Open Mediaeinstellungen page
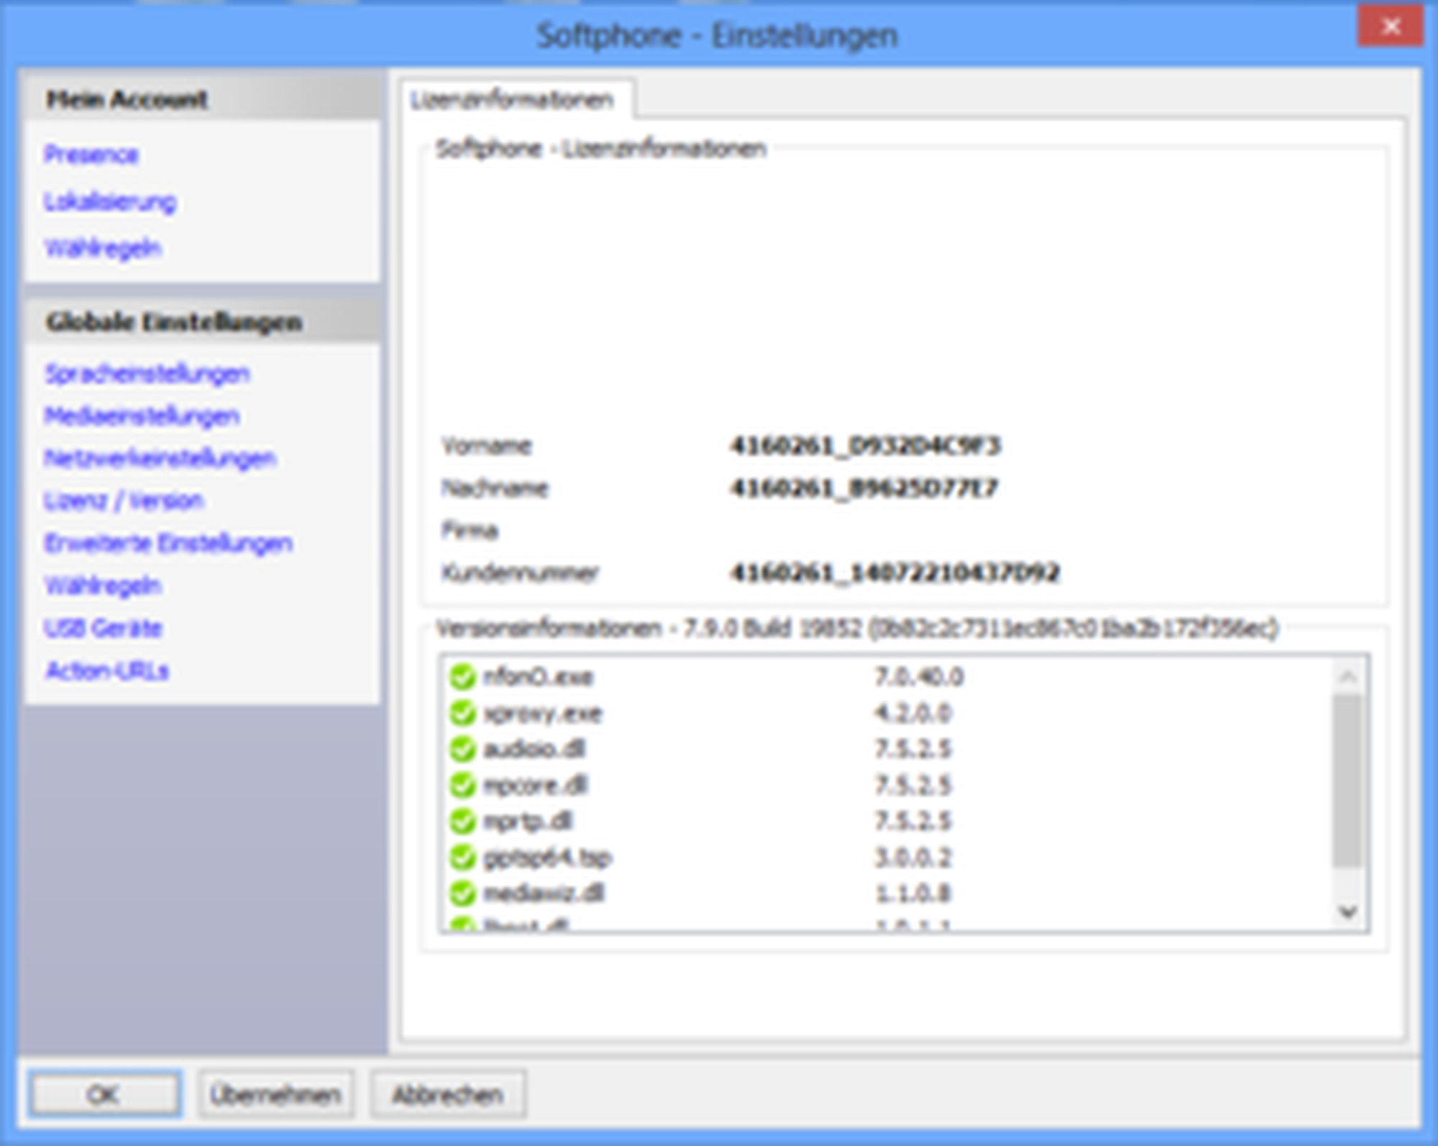The image size is (1438, 1146). tap(142, 416)
